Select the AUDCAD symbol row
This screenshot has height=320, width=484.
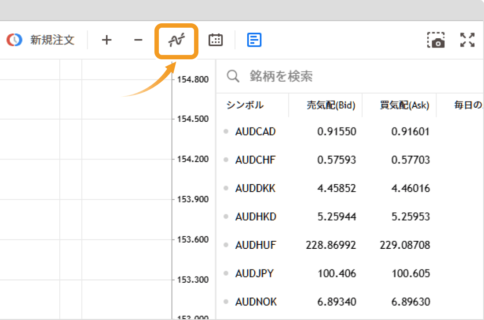[x=350, y=131]
